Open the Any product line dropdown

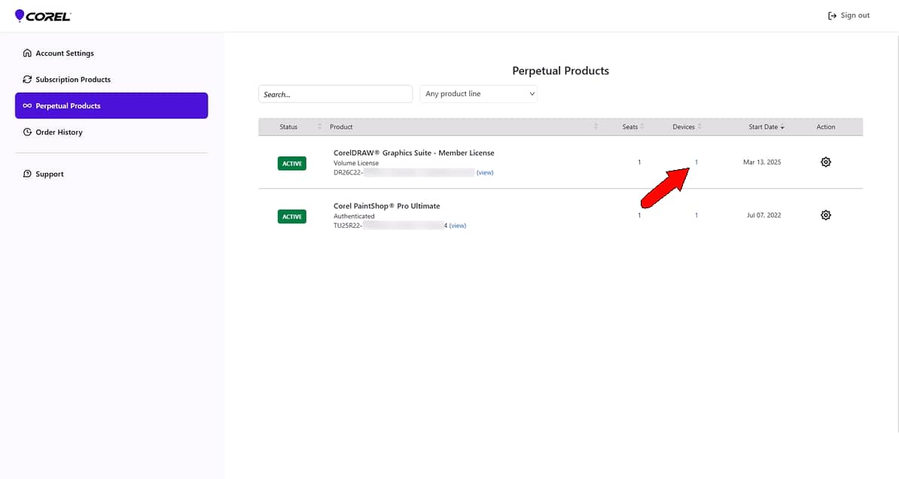(x=478, y=94)
